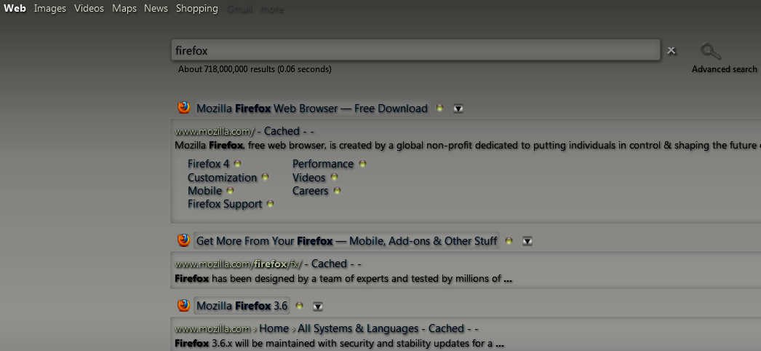
Task: Click the yellow dot next to Careers
Action: click(337, 190)
